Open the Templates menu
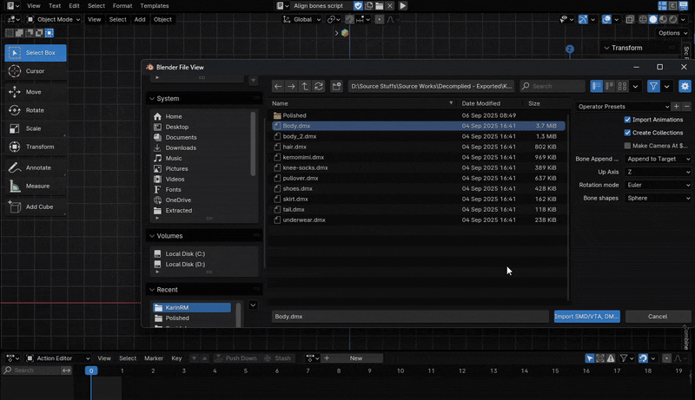The image size is (695, 400). [x=155, y=6]
